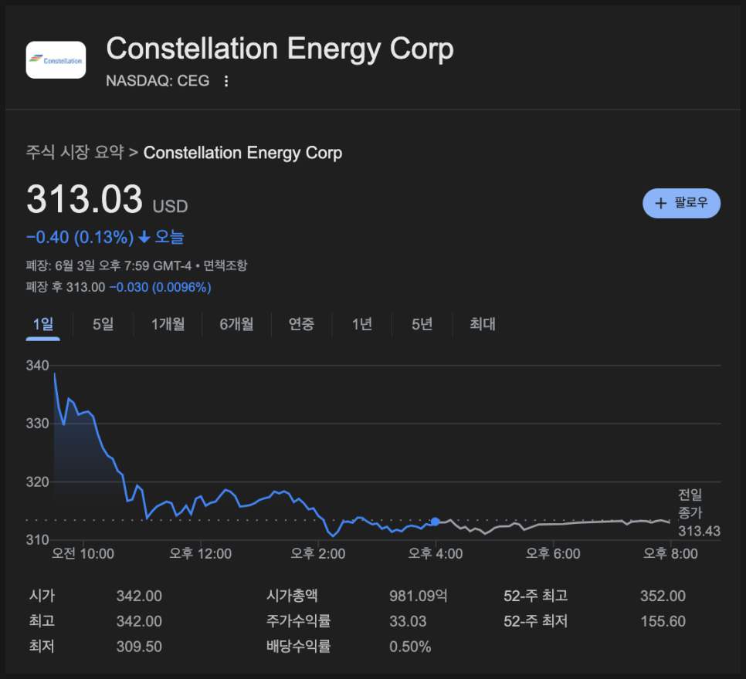Click the blue closing-price dot on chart
Viewport: 746px width, 679px height.
click(x=435, y=522)
